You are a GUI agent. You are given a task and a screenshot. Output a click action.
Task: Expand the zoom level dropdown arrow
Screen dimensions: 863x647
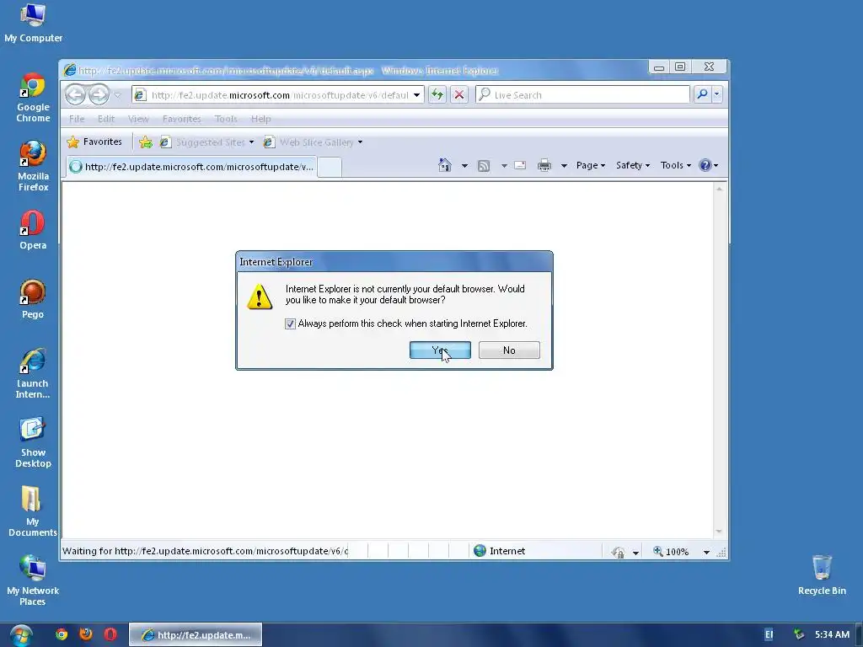click(706, 552)
